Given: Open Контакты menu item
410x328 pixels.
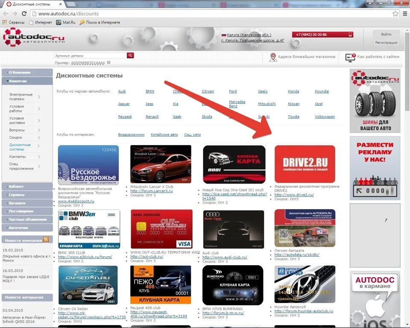Looking at the screenshot, I should point(25,157).
